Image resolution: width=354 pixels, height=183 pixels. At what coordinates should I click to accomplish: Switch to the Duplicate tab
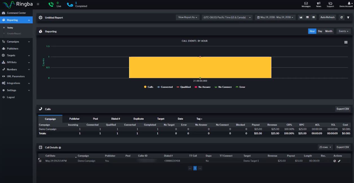(x=138, y=119)
